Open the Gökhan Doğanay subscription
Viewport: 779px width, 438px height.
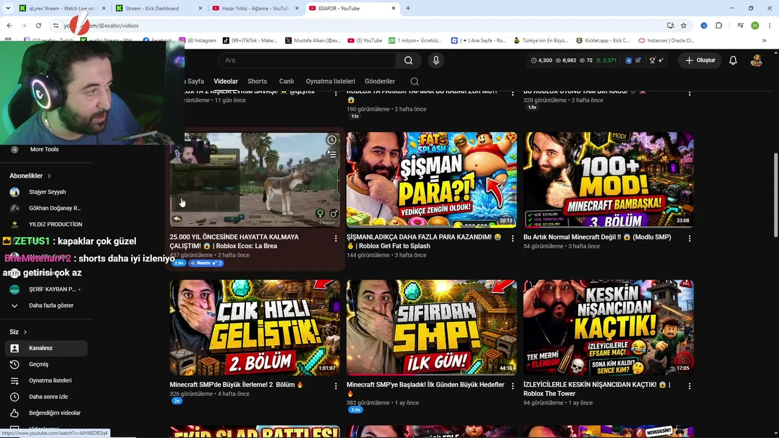coord(46,208)
